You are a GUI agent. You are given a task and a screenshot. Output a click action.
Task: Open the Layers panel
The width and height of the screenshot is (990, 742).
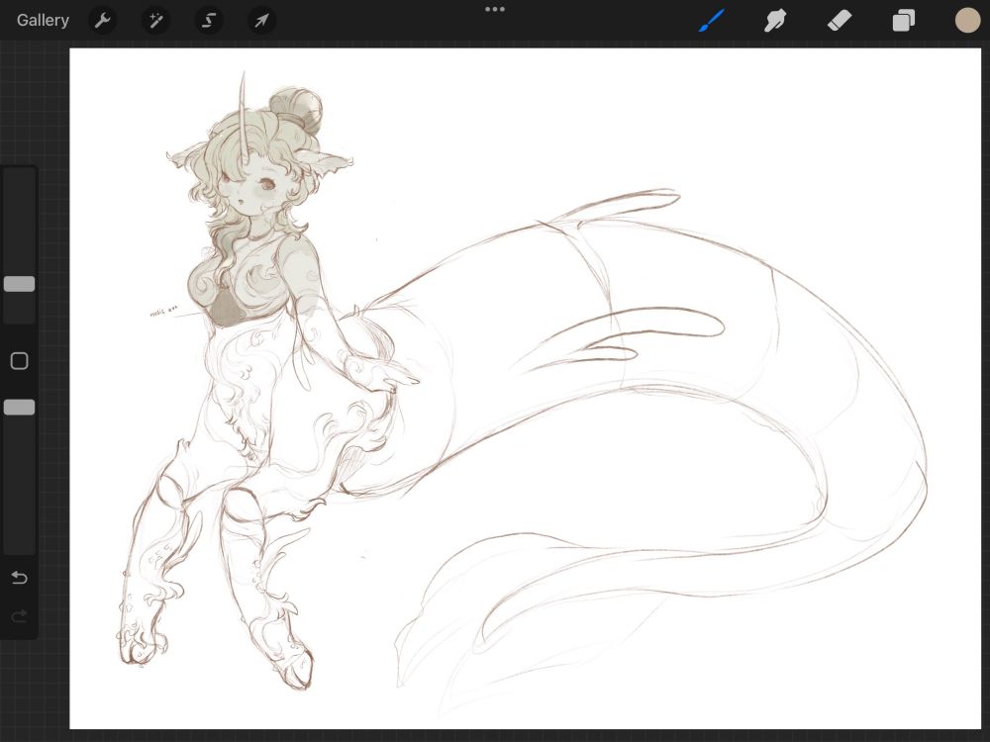click(903, 20)
